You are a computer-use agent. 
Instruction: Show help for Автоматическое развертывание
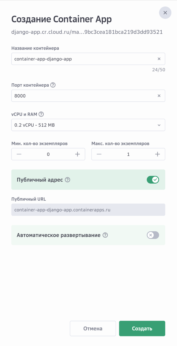coord(105,235)
